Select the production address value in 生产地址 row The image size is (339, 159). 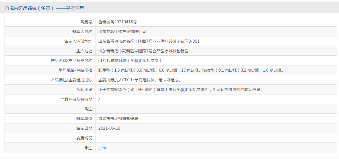(x=143, y=51)
